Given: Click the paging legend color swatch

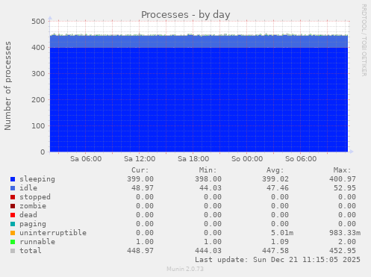Looking at the screenshot, I should tap(13, 224).
